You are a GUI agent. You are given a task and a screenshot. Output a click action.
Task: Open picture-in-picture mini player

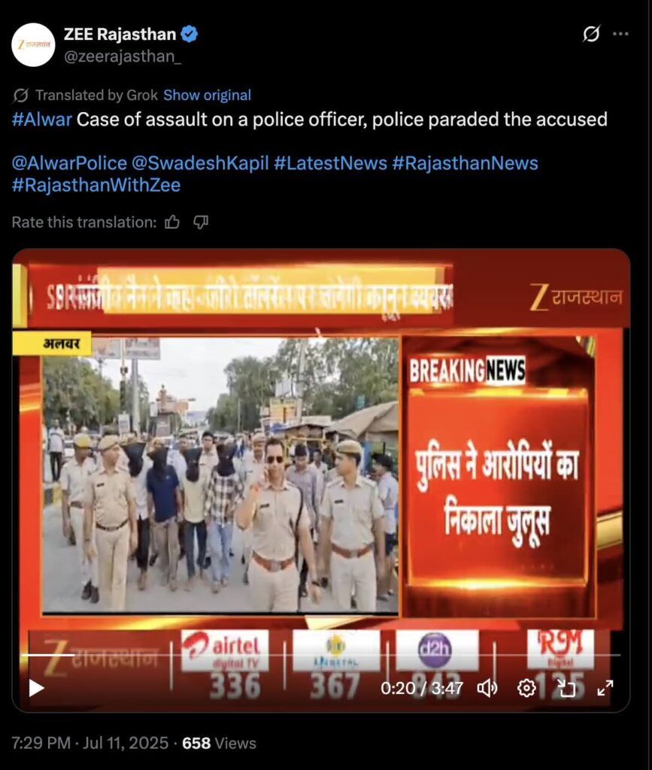click(x=566, y=688)
